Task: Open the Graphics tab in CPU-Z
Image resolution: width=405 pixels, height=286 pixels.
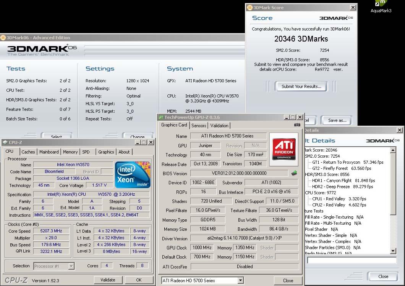Action: [106, 152]
